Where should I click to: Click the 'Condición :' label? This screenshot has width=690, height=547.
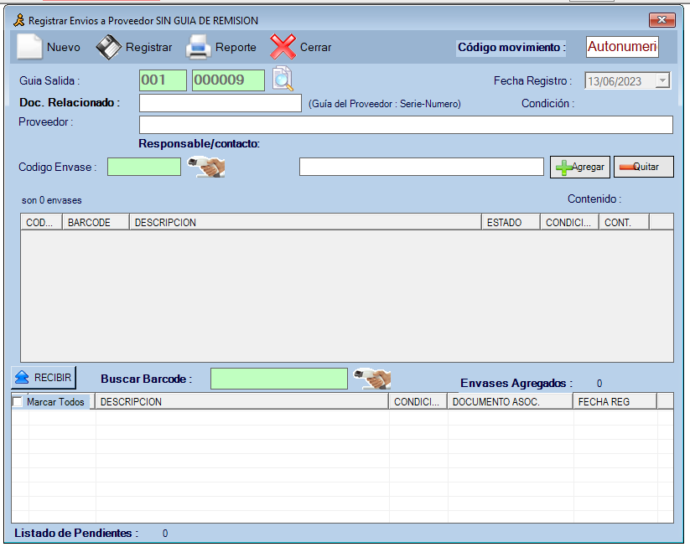547,103
